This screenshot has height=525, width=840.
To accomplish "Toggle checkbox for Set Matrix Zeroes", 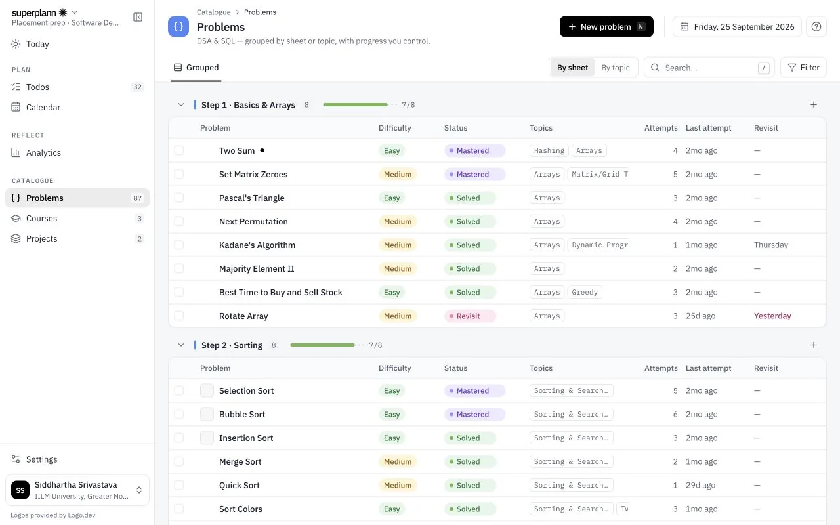I will (x=179, y=174).
